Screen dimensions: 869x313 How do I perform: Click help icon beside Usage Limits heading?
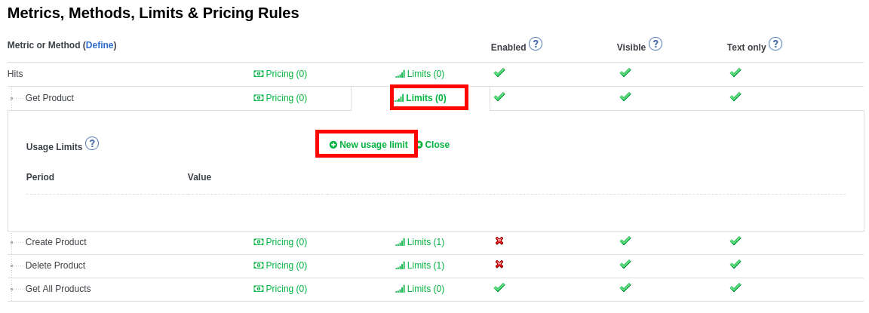coord(92,143)
